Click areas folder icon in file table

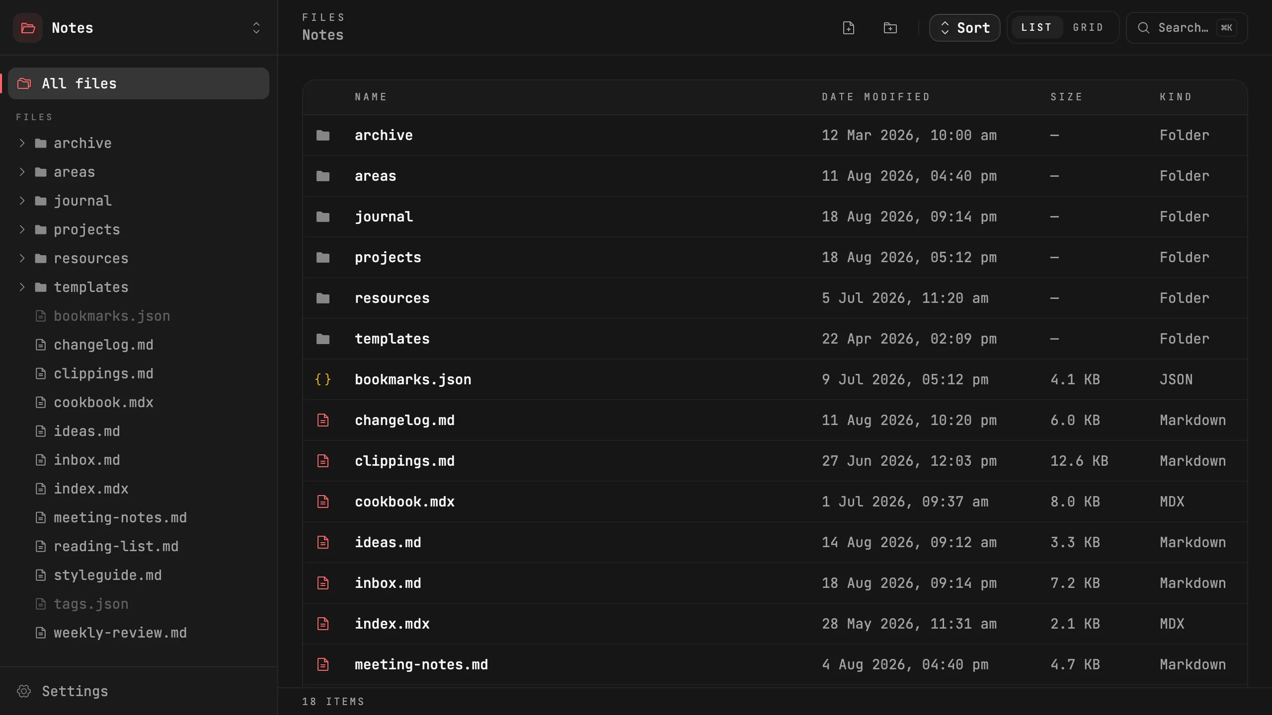click(x=323, y=176)
